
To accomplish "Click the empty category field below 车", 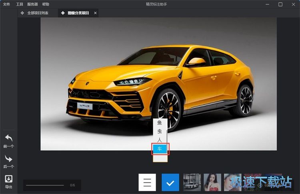I will point(160,158).
